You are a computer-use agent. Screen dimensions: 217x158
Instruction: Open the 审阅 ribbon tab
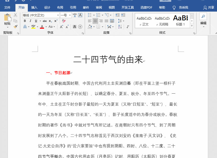(99, 8)
